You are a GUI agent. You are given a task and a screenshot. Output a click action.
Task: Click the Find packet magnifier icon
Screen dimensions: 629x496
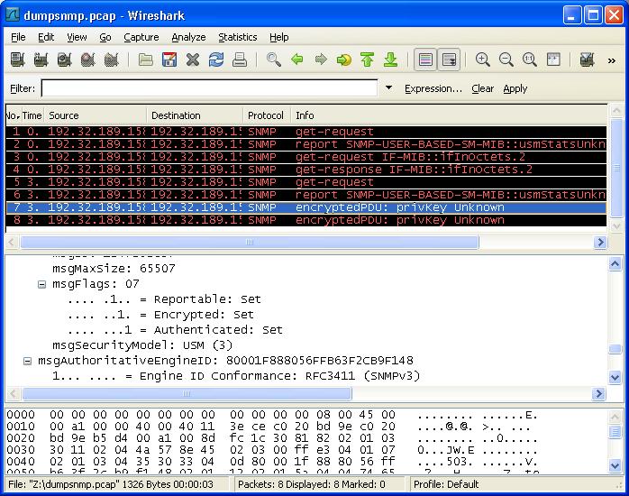point(274,60)
